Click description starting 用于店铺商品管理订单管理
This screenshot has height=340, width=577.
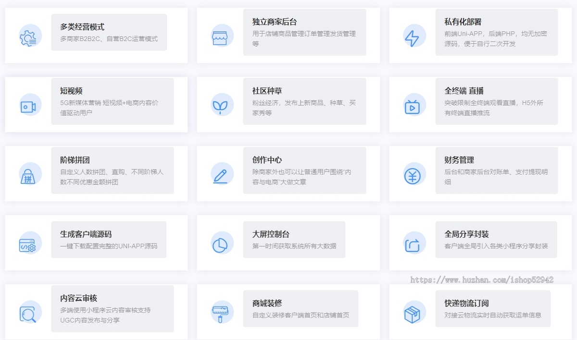[304, 38]
